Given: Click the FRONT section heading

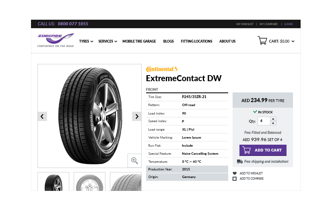Looking at the screenshot, I should [152, 90].
